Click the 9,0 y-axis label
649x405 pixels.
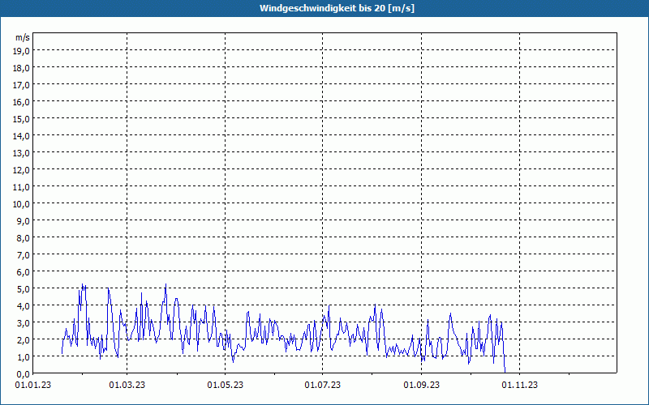coord(24,220)
